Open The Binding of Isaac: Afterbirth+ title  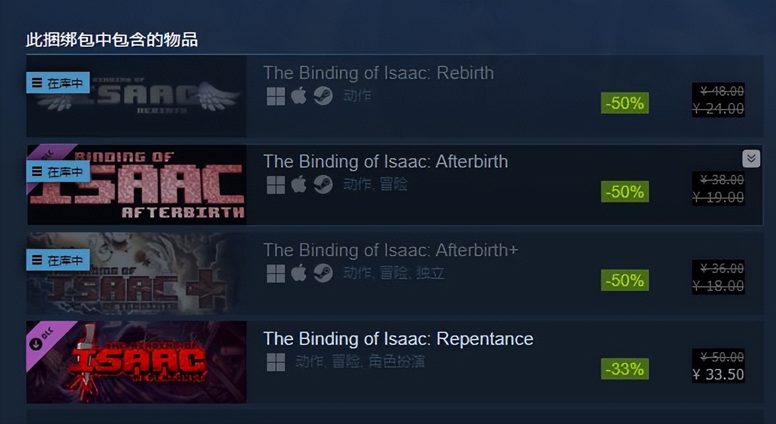(x=390, y=250)
